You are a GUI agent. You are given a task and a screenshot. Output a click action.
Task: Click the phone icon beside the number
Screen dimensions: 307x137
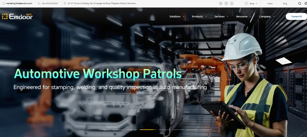pos(39,3)
